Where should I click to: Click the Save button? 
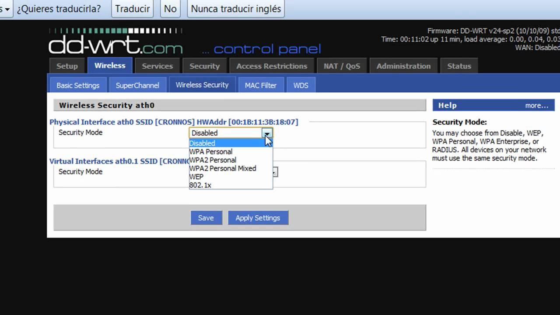(206, 218)
